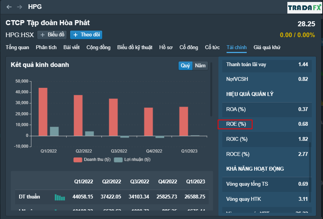Click the 0.00 / 0.00% price change

[x=297, y=35]
